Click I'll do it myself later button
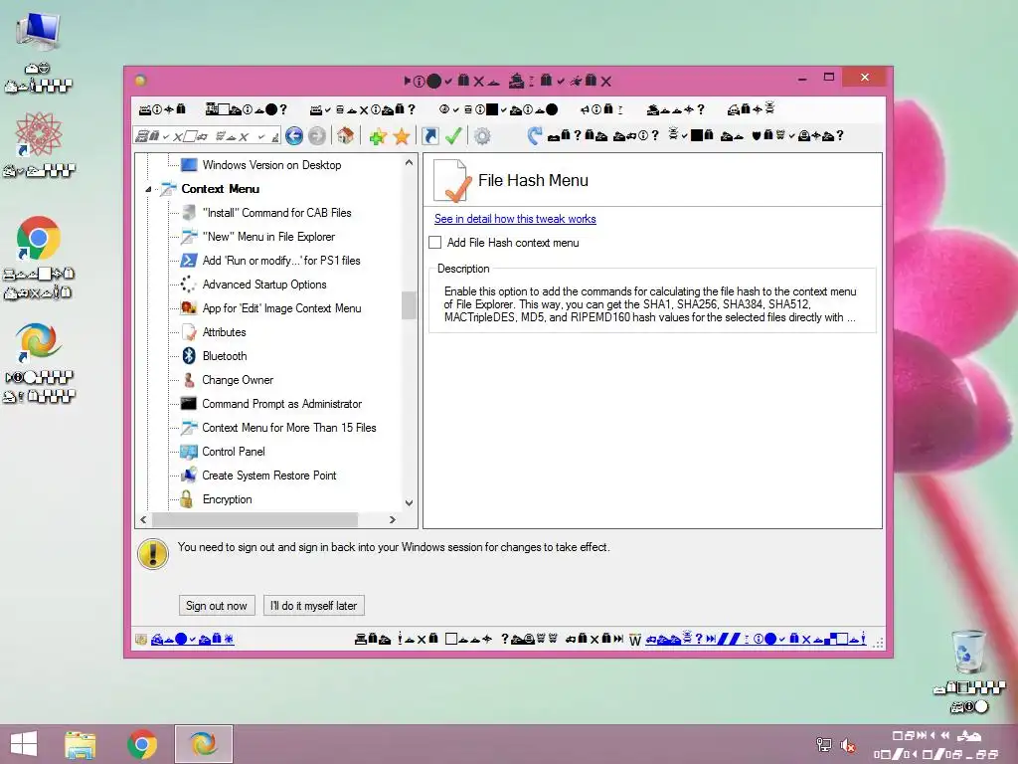 click(x=314, y=606)
